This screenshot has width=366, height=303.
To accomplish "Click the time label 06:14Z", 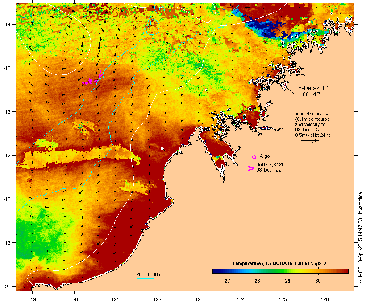I will (312, 94).
